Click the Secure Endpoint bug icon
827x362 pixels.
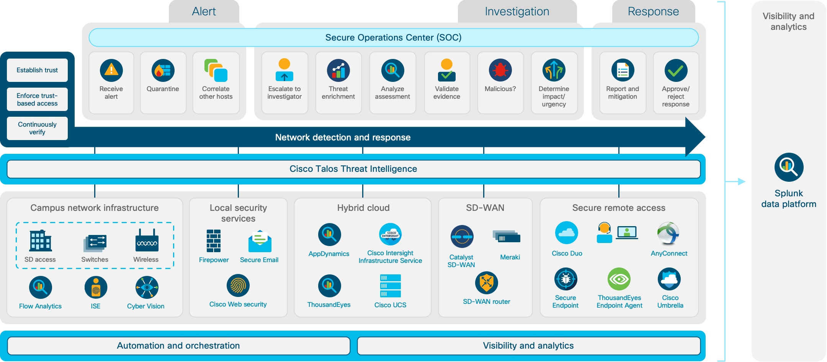tap(566, 279)
